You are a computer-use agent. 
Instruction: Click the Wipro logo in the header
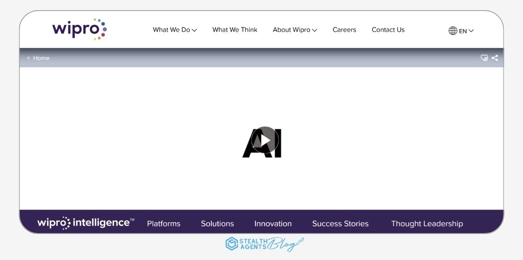[79, 30]
